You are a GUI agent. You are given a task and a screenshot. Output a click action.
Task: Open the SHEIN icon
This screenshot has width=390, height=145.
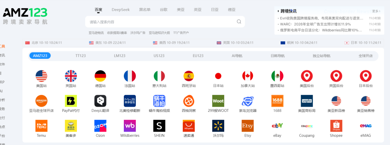pos(159,126)
